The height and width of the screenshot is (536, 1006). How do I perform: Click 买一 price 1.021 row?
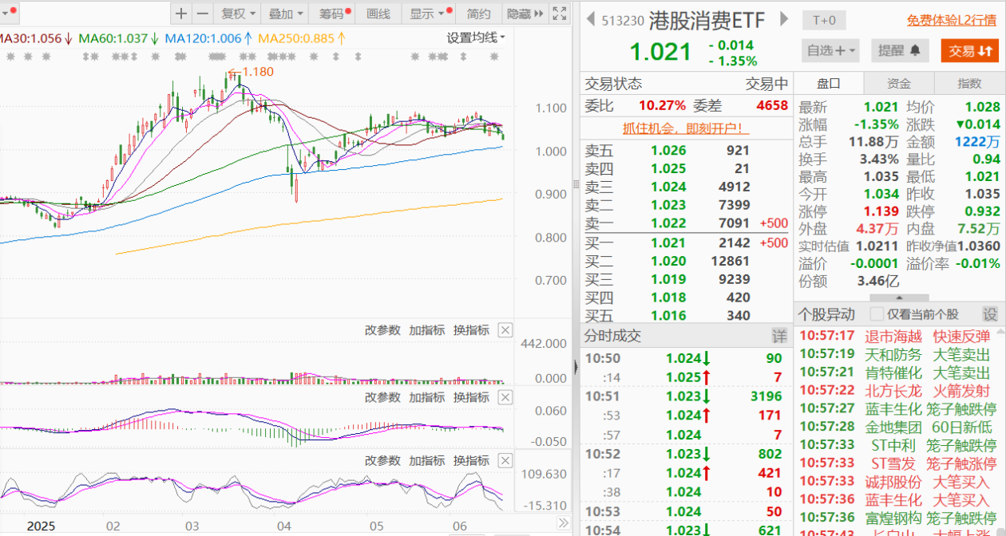coord(686,242)
